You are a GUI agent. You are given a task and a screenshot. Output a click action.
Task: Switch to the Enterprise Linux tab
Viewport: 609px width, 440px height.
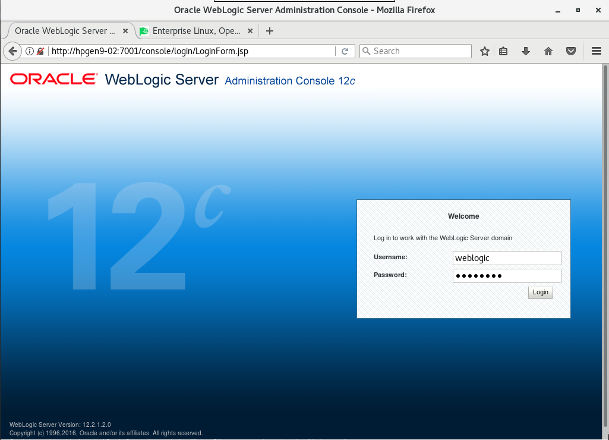coord(190,31)
